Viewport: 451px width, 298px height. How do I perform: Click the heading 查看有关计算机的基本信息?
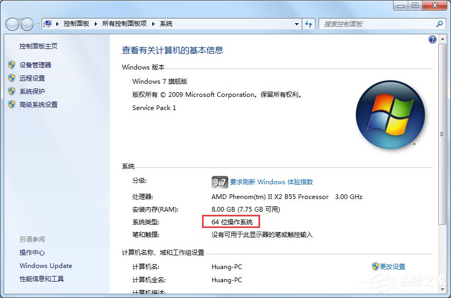172,50
